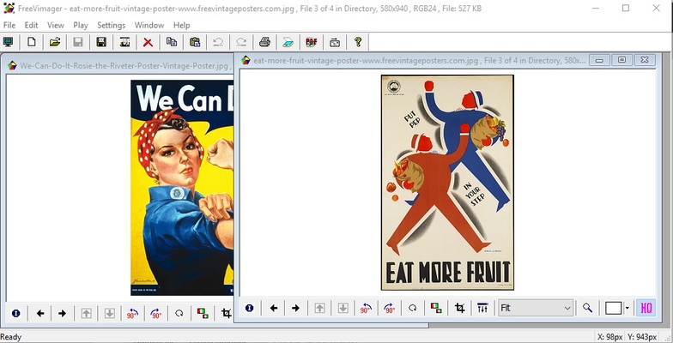Click the FreeVimager app icon in title bar
The image size is (673, 343).
(9, 8)
